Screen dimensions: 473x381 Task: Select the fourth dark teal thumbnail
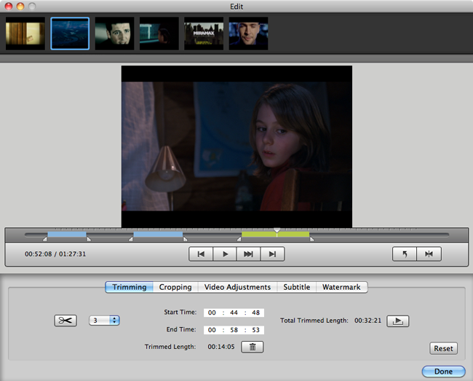(x=159, y=34)
